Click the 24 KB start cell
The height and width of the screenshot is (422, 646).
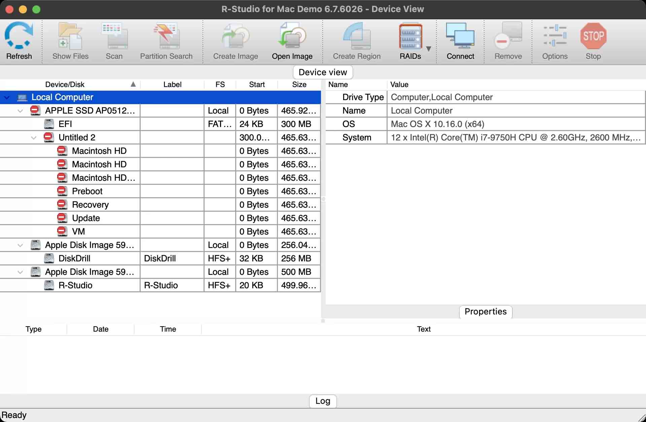pos(256,124)
